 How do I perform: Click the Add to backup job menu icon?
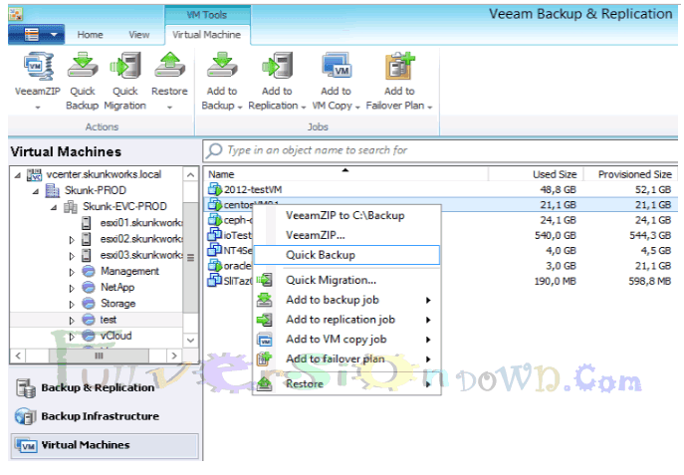coord(265,300)
